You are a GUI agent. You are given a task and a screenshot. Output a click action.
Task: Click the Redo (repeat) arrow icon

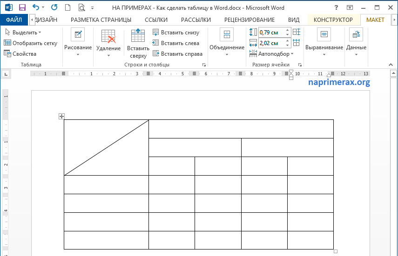54,7
